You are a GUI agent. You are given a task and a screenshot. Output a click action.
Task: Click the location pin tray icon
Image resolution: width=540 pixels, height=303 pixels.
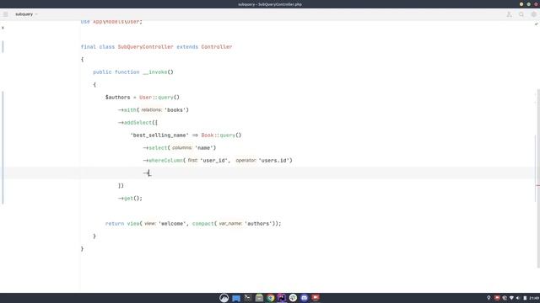click(489, 298)
